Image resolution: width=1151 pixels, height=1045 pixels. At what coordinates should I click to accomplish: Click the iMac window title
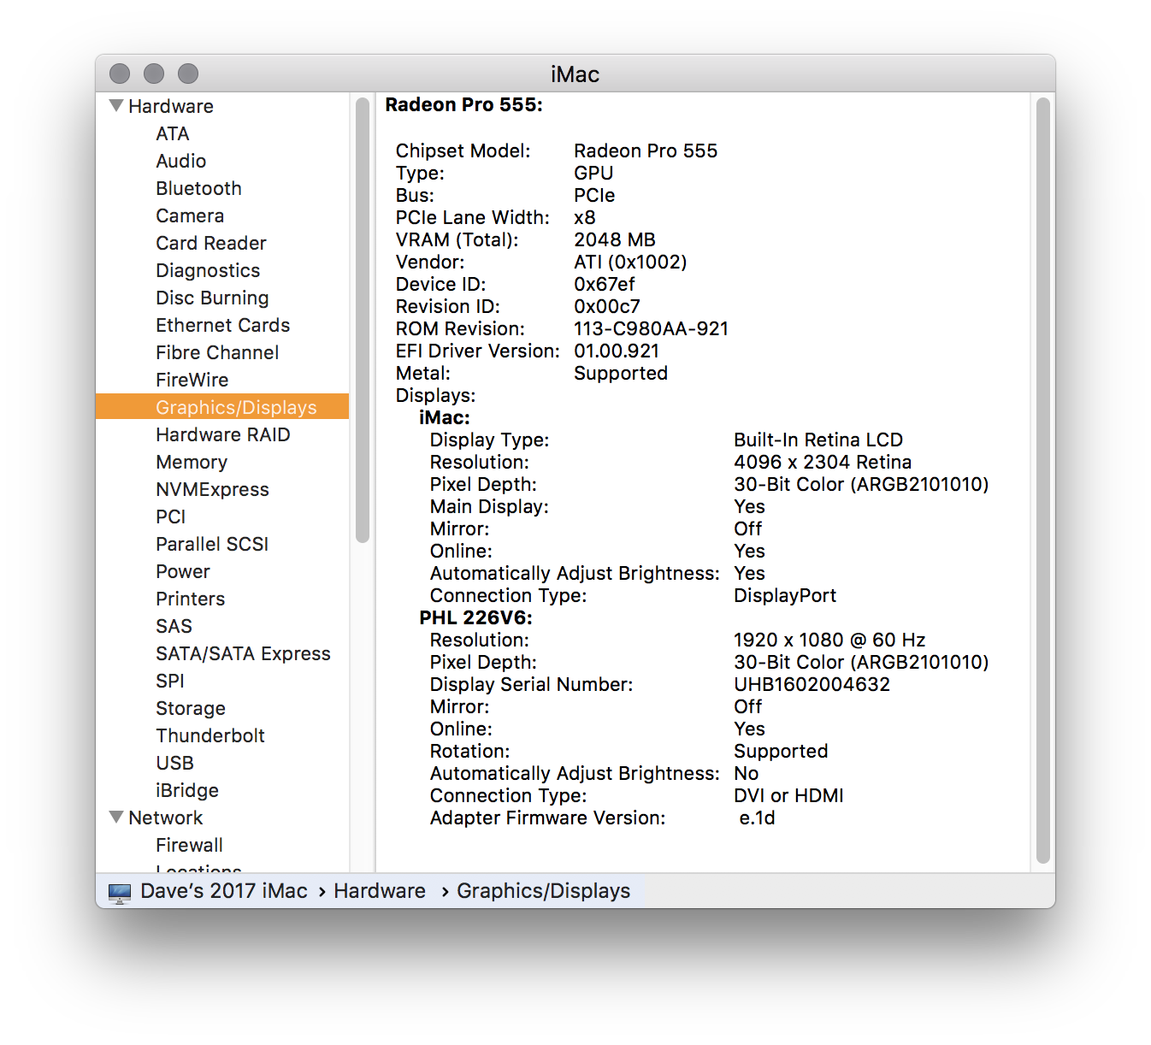point(575,74)
